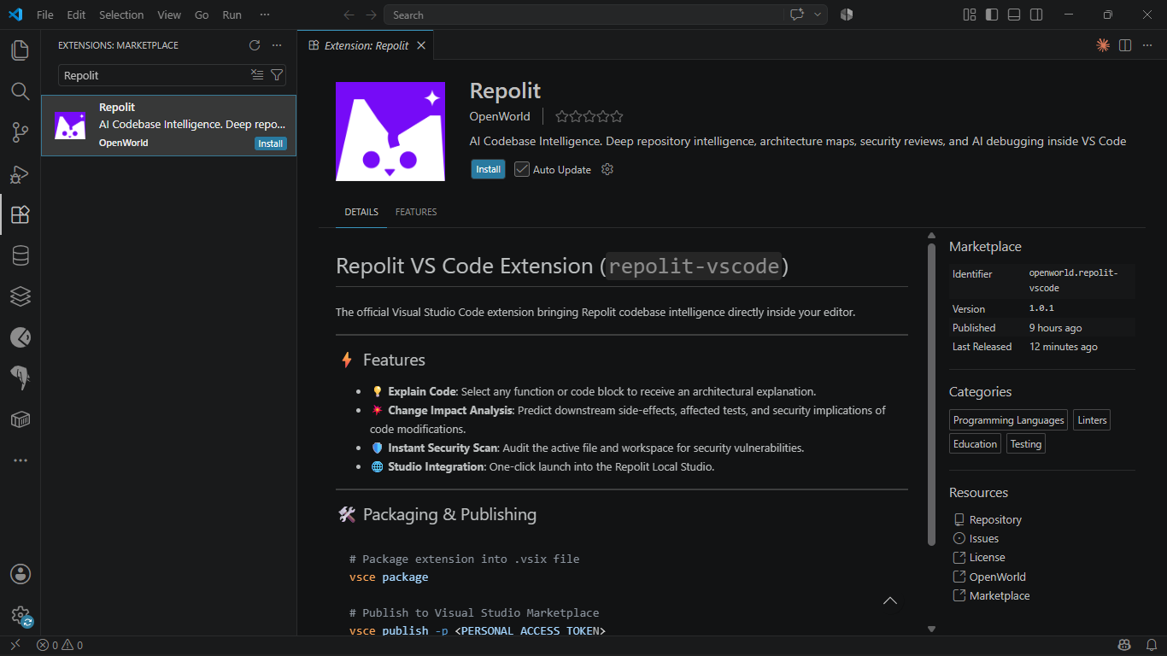Open the gauge icon view in activity bar
Viewport: 1167px width, 656px height.
pyautogui.click(x=20, y=337)
